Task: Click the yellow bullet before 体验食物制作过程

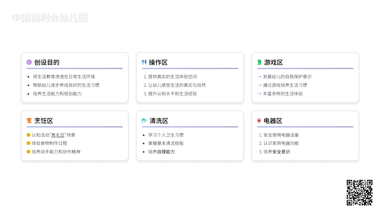Action: (x=28, y=143)
